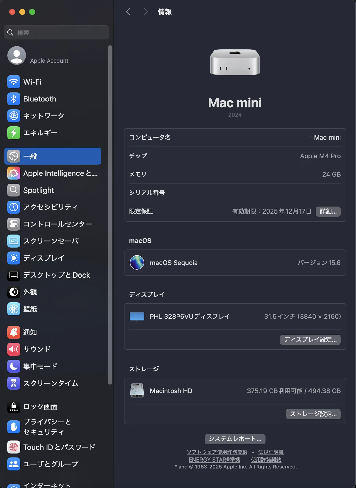356x488 pixels.
Task: Click the Macintosh HD drive icon
Action: click(x=137, y=391)
